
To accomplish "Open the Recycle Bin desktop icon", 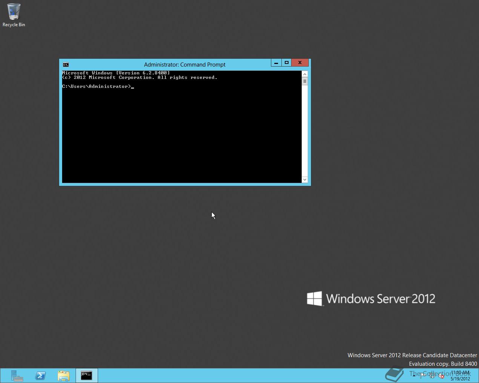I will [13, 15].
